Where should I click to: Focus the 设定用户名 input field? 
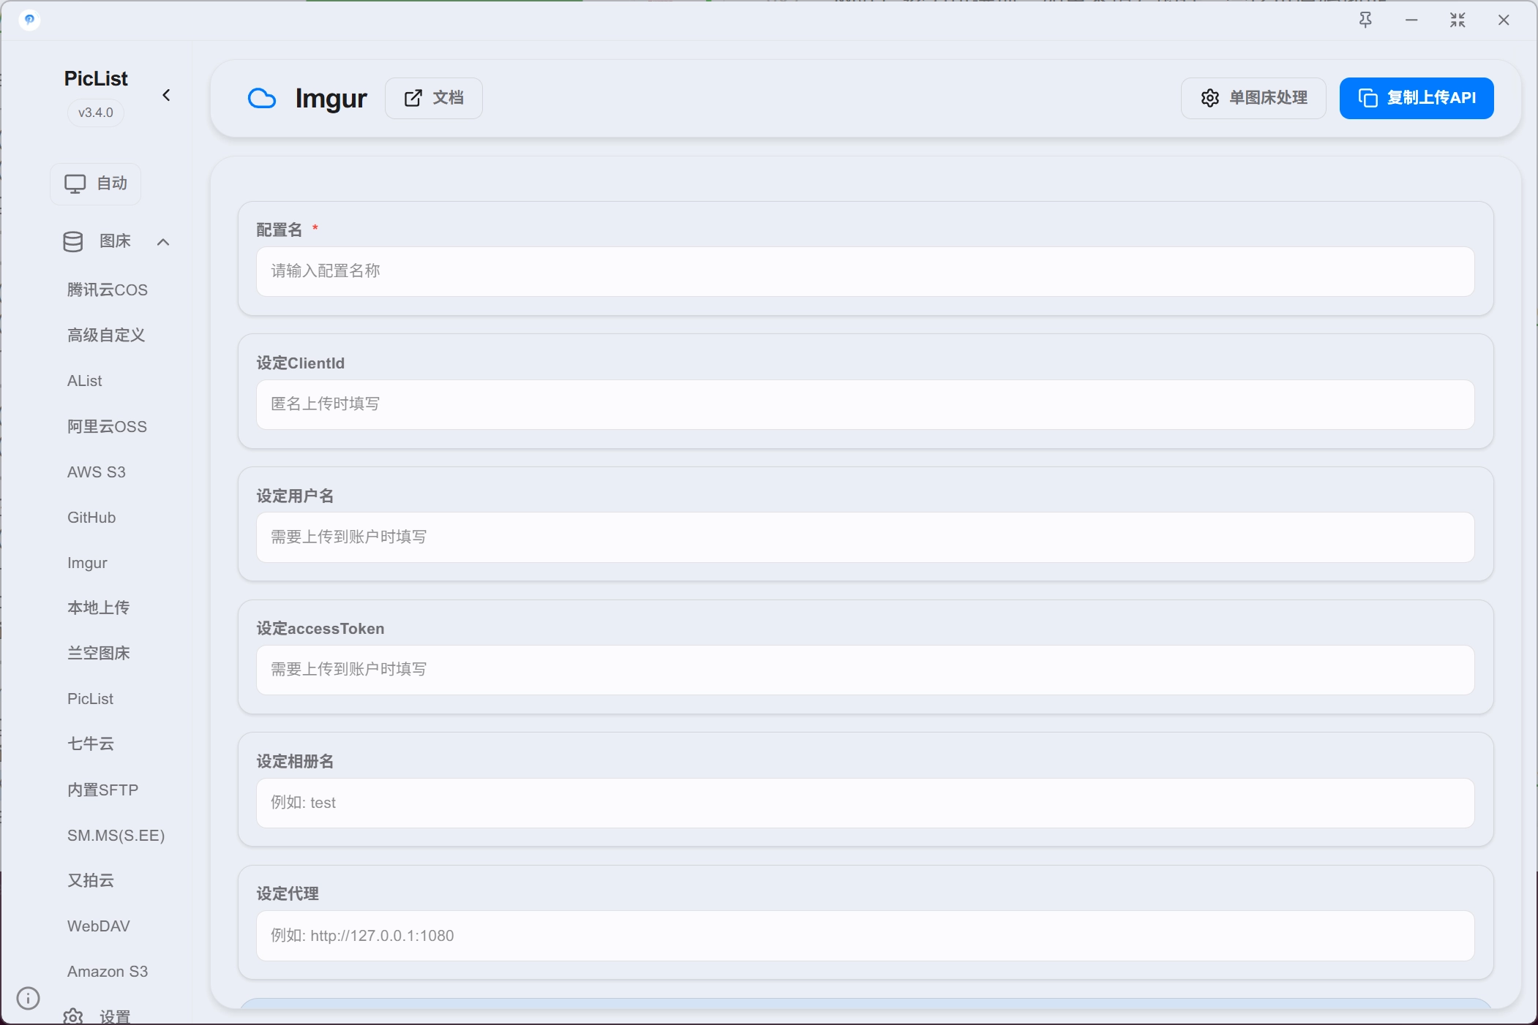(x=865, y=537)
